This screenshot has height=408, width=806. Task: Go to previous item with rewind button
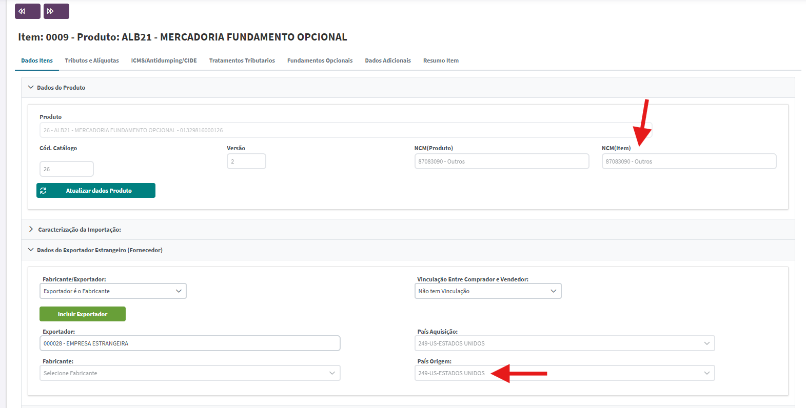pyautogui.click(x=28, y=11)
